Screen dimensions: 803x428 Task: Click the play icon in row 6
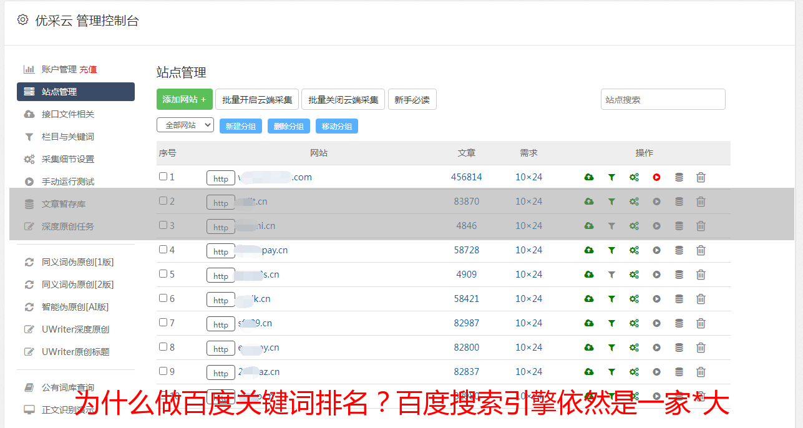pos(656,299)
